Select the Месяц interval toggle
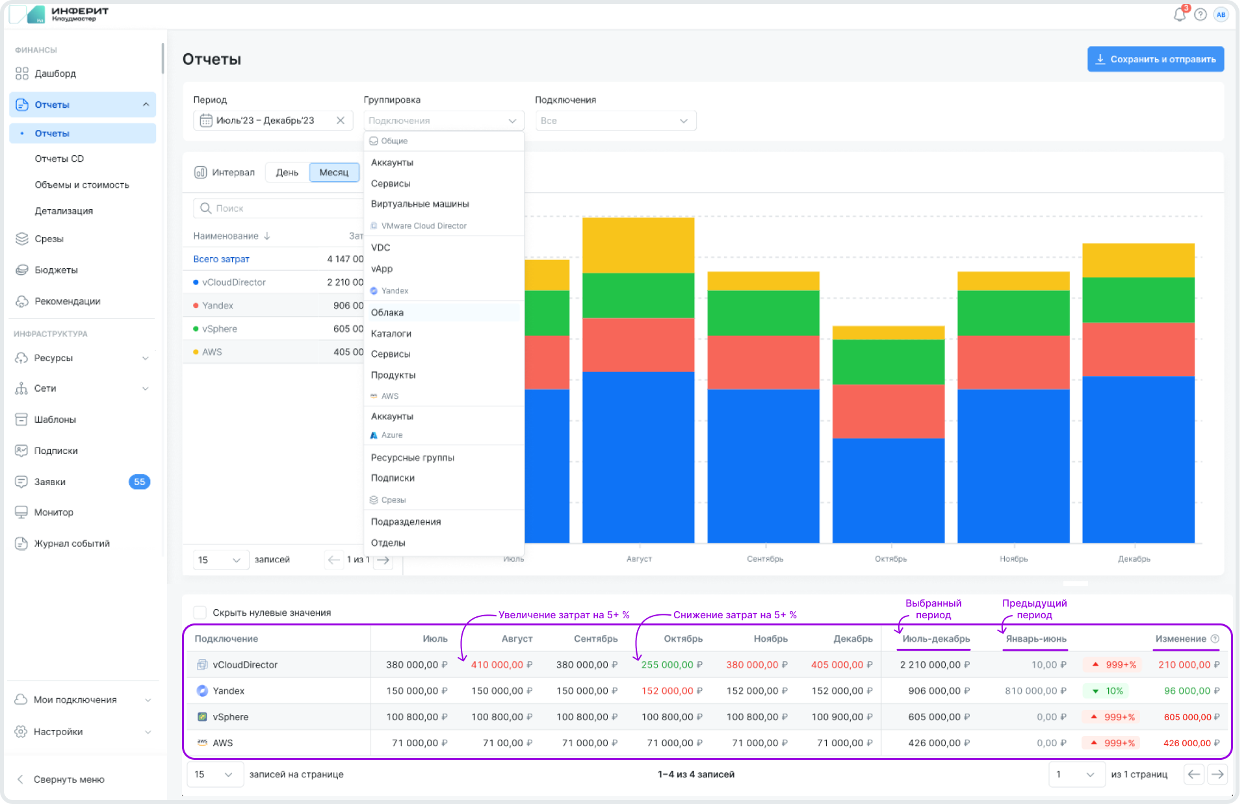The width and height of the screenshot is (1246, 804). pyautogui.click(x=333, y=172)
